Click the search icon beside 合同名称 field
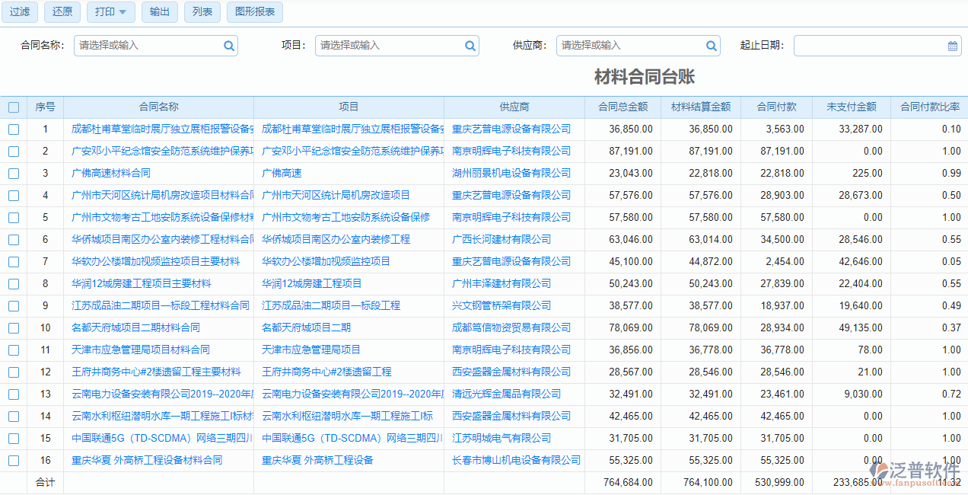 [x=228, y=46]
